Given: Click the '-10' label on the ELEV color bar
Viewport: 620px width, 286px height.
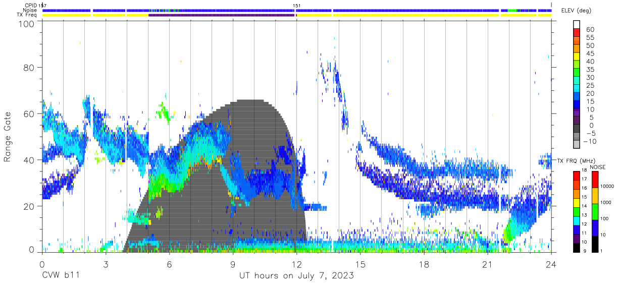Looking at the screenshot, I should click(x=589, y=141).
